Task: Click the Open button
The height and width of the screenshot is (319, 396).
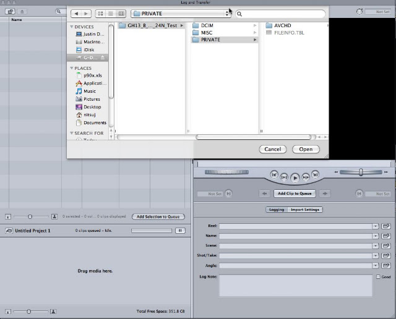Action: (306, 149)
